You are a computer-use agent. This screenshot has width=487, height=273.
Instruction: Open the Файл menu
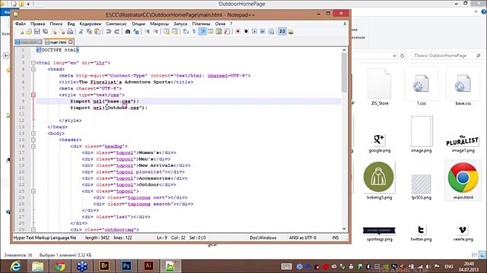[21, 24]
